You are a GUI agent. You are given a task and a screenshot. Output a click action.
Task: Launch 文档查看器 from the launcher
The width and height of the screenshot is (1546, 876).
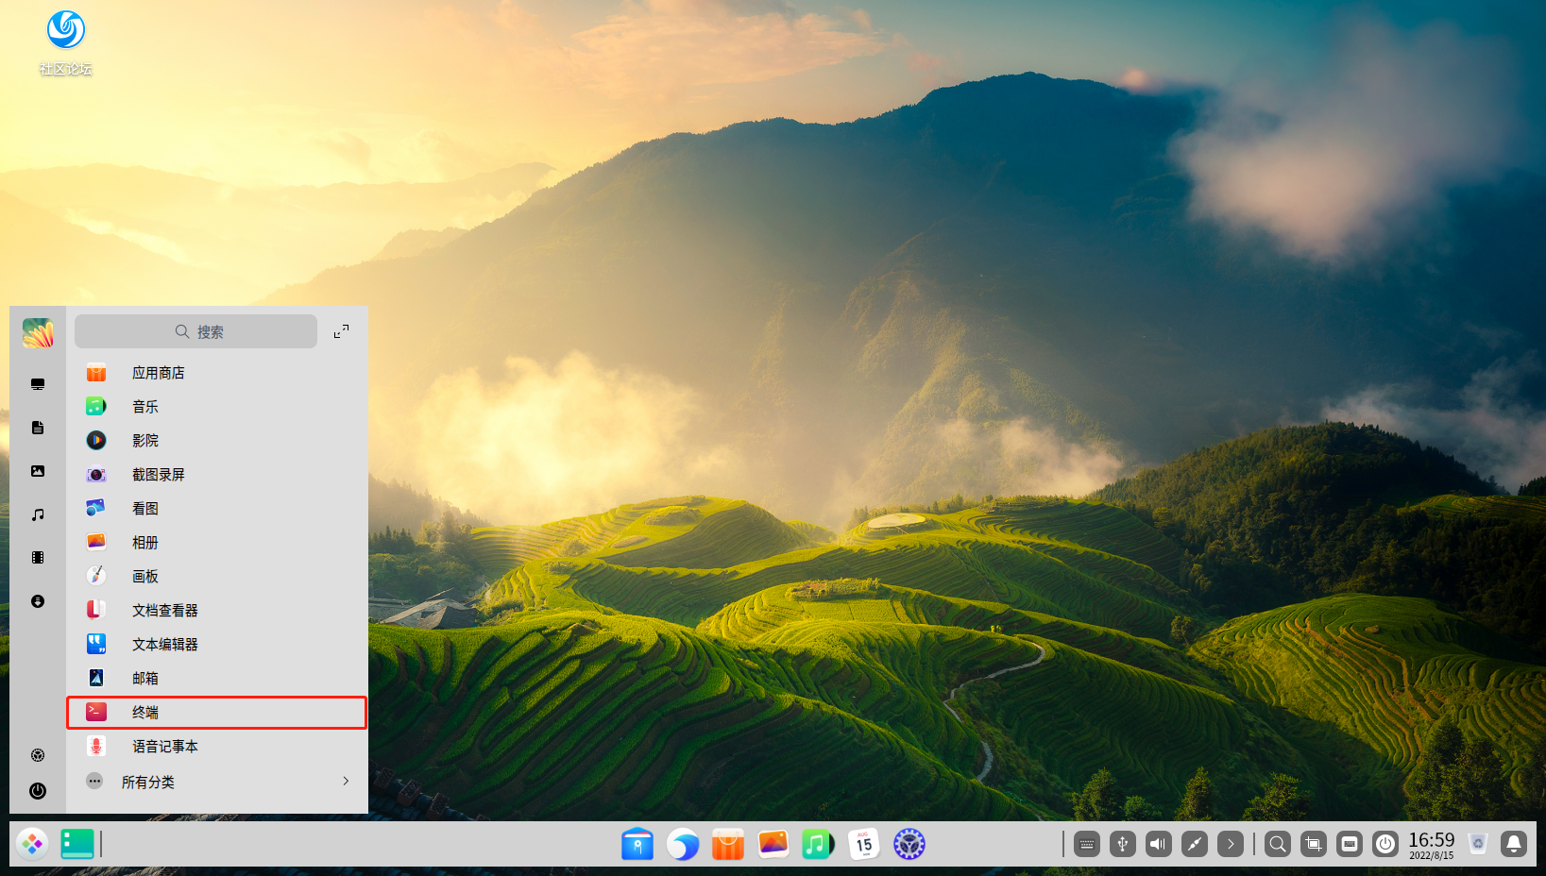[x=216, y=611]
